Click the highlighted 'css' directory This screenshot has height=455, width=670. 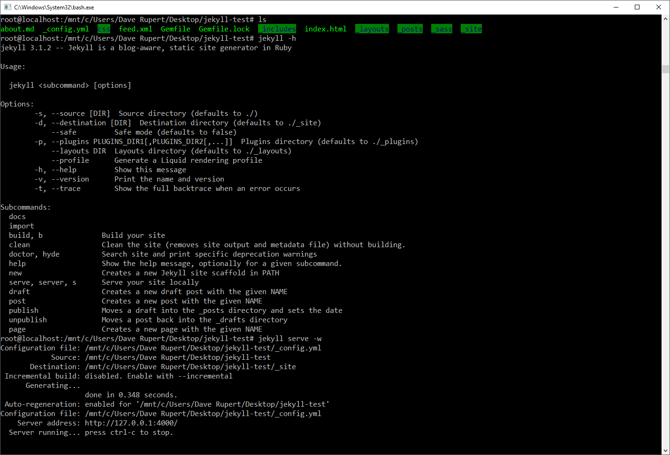pyautogui.click(x=104, y=29)
